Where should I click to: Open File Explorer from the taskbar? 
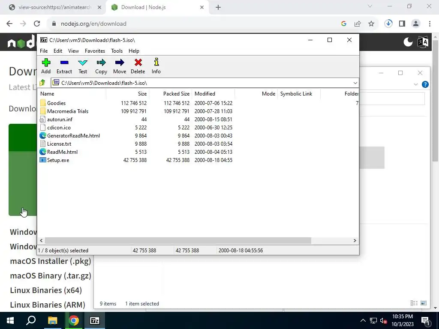[52, 320]
